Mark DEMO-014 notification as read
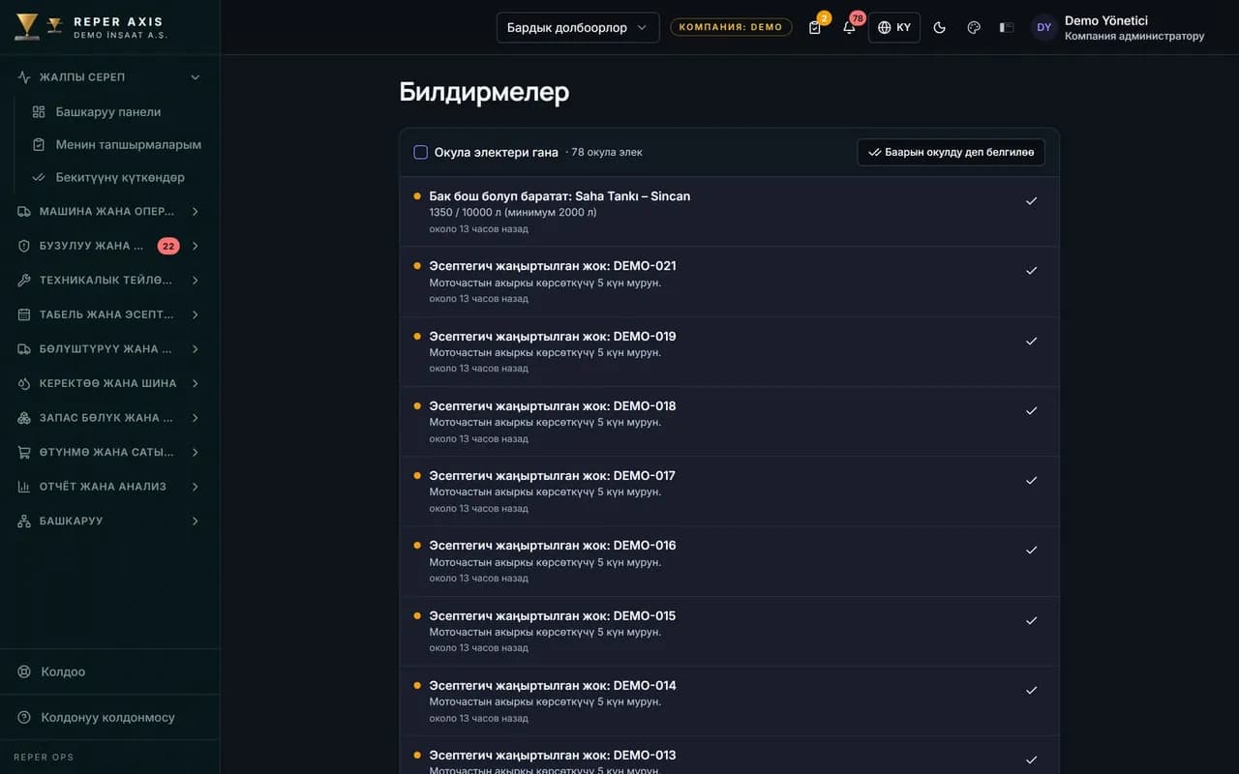The height and width of the screenshot is (774, 1239). [1031, 690]
